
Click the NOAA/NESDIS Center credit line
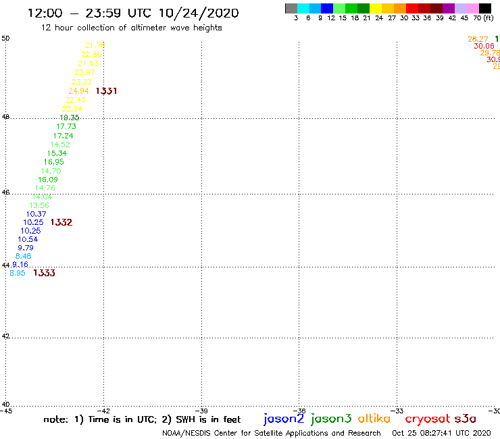pos(272,433)
